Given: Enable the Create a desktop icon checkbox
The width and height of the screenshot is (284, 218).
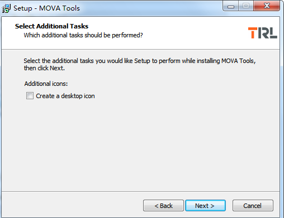Looking at the screenshot, I should 30,96.
